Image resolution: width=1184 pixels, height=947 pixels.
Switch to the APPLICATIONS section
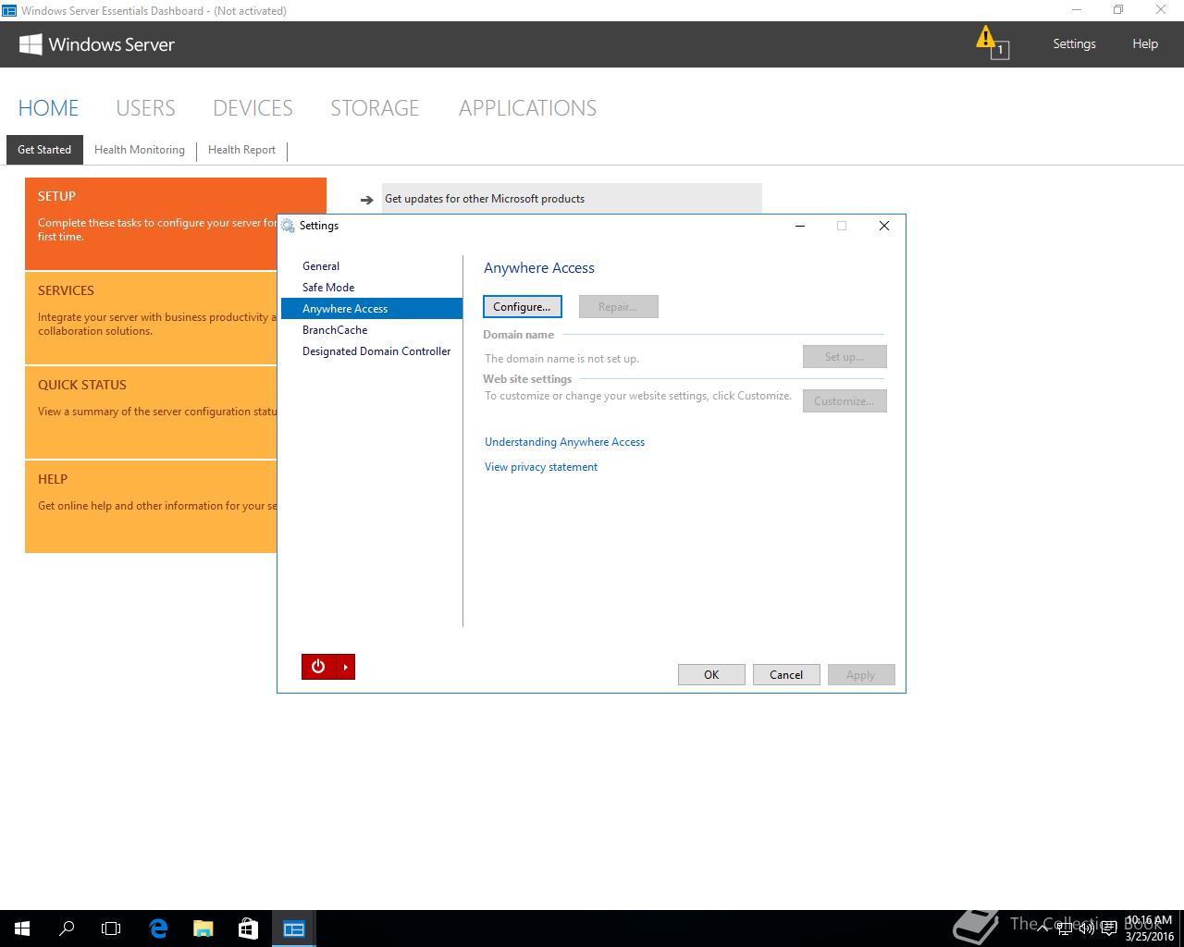point(527,108)
